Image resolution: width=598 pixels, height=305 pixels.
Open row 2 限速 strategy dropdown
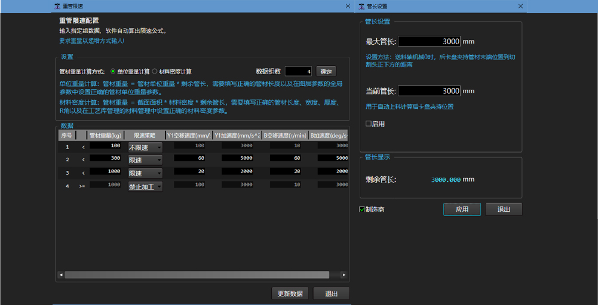pyautogui.click(x=145, y=160)
